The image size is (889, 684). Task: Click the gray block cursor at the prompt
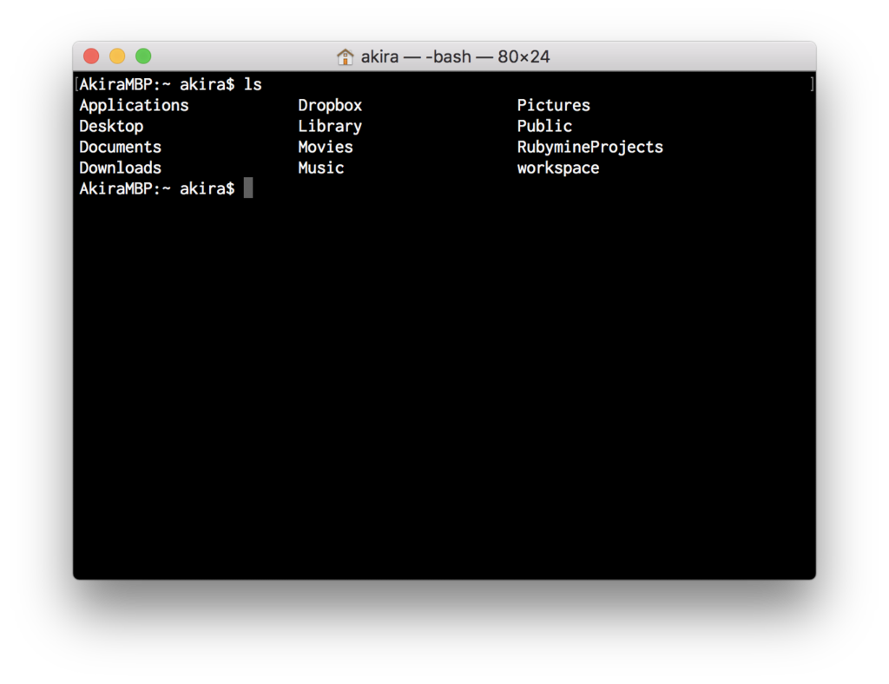pos(248,187)
